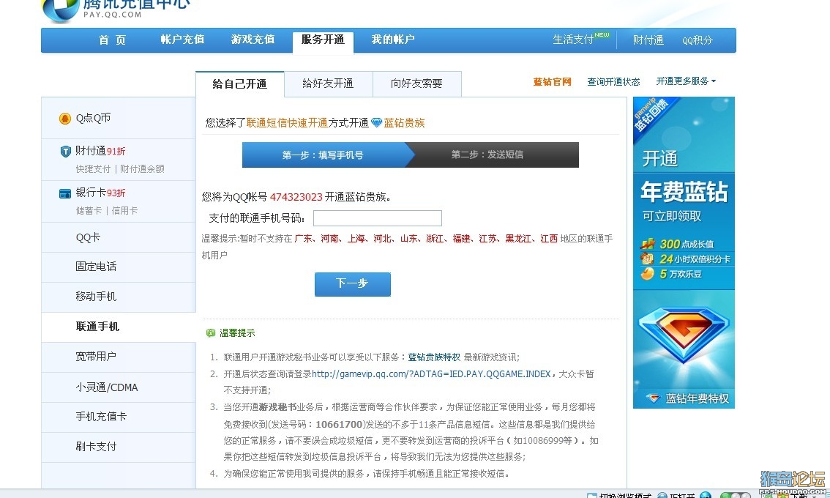Select 固定电话 payment method

pos(119,267)
